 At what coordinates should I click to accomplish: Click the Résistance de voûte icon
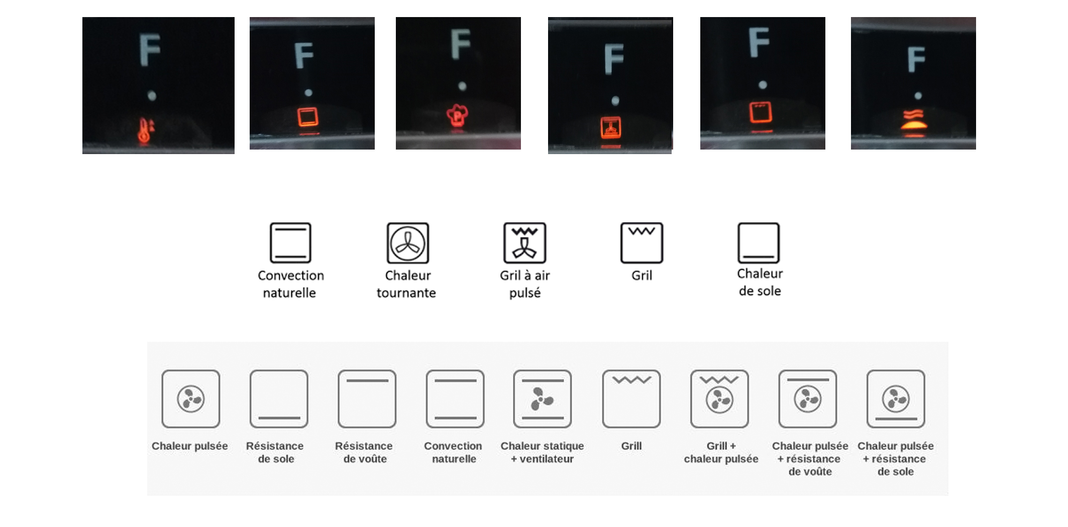(367, 399)
